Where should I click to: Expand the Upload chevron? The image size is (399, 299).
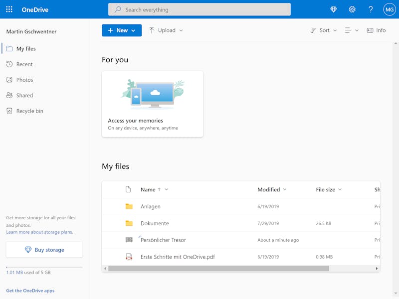181,30
